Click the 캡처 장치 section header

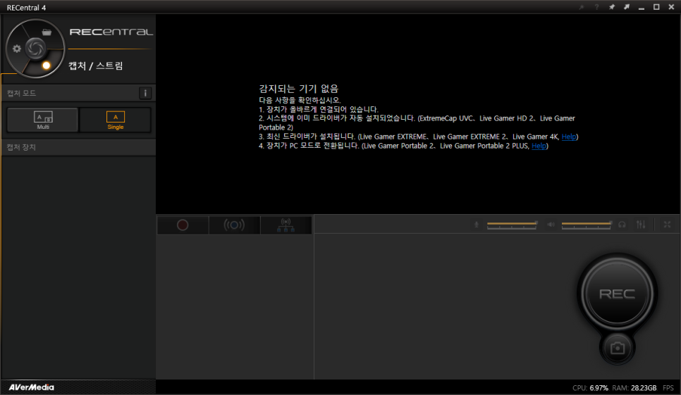[79, 147]
